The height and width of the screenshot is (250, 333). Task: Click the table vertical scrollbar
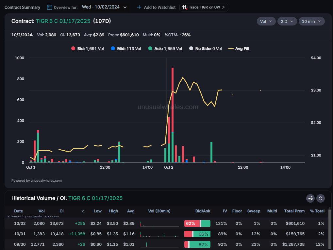click(329, 228)
